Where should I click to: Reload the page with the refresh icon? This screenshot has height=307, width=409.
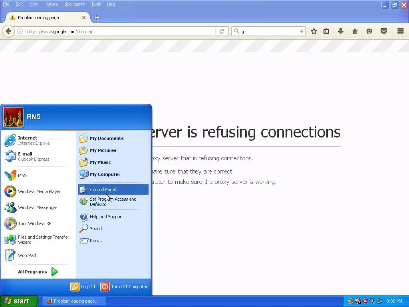tap(222, 31)
